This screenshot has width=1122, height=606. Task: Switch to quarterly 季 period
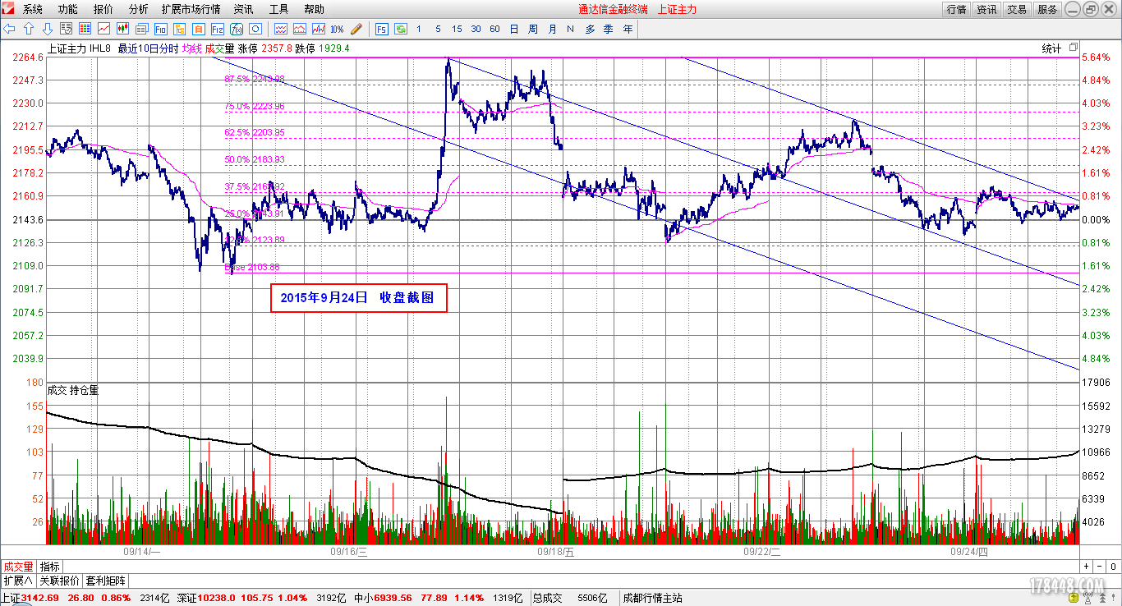point(609,29)
